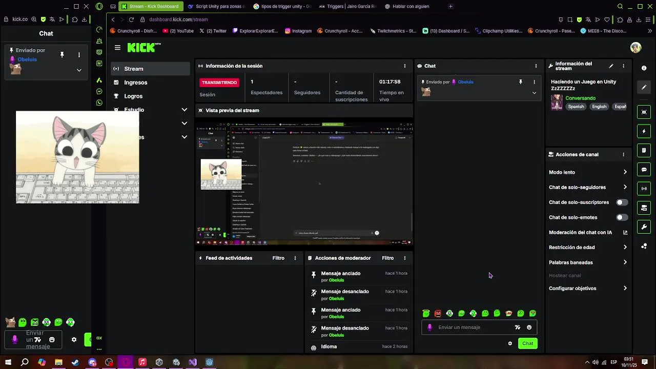The height and width of the screenshot is (369, 656).
Task: Open the YouTube bookmark
Action: click(178, 31)
